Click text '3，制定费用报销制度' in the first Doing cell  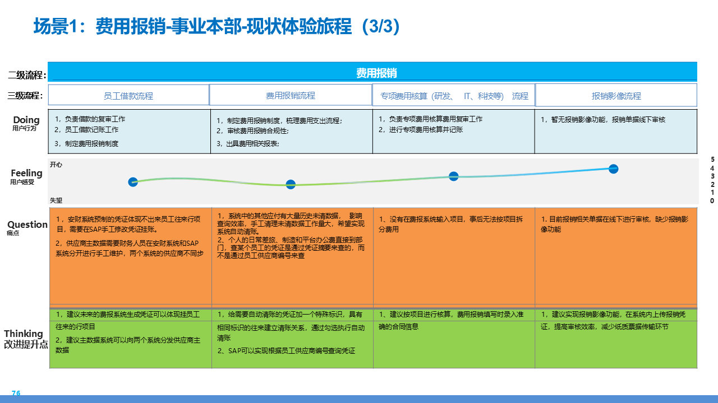click(86, 143)
